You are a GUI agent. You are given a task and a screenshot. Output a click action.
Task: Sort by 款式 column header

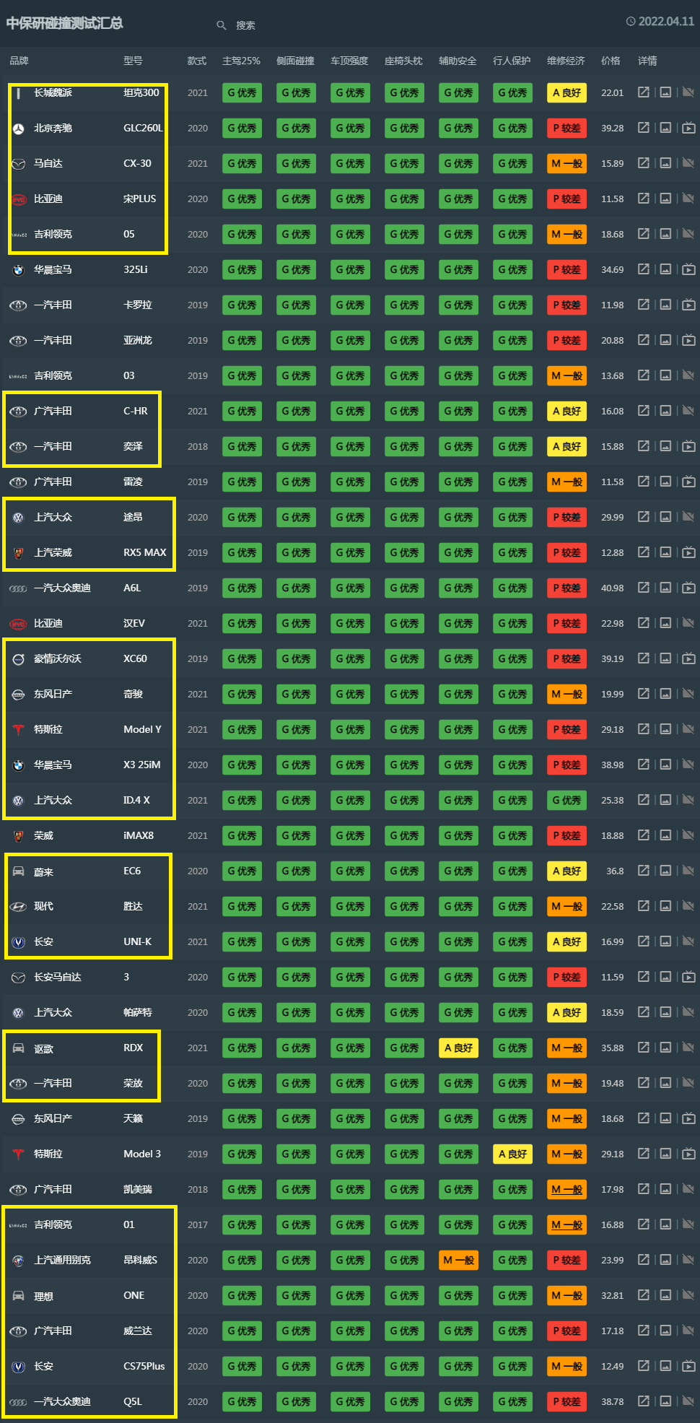pyautogui.click(x=197, y=61)
